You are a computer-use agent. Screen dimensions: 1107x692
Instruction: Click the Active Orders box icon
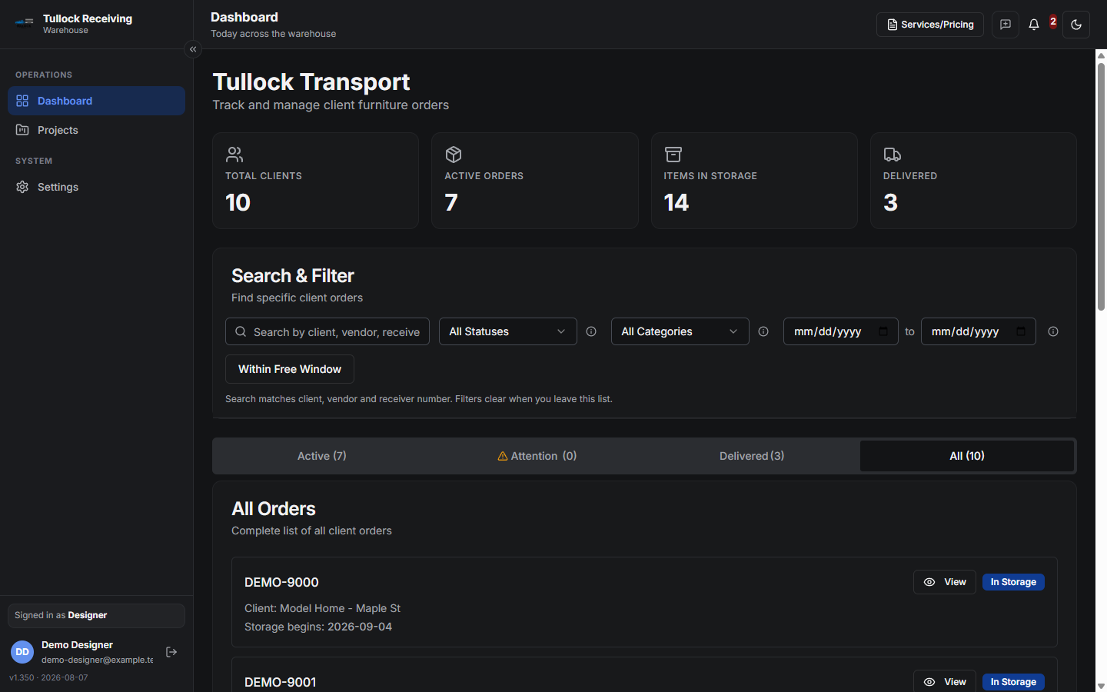click(454, 155)
